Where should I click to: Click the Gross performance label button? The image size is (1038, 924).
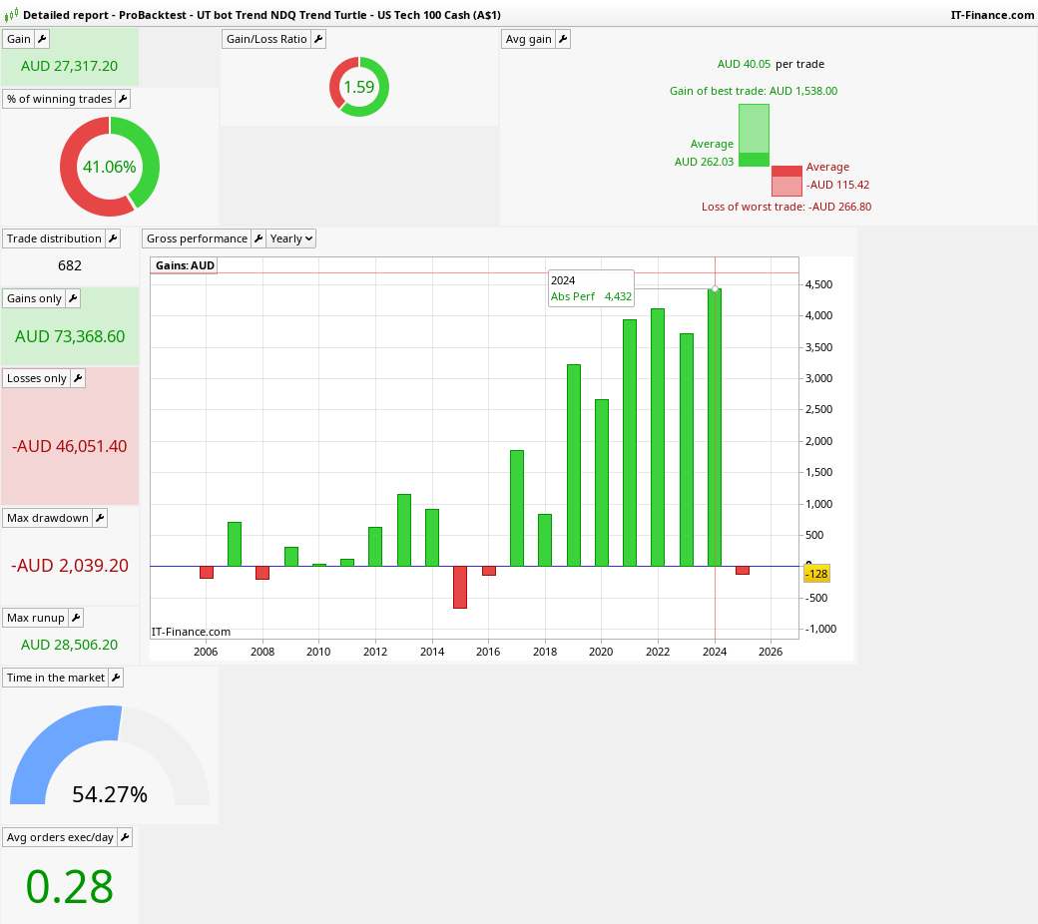(198, 238)
